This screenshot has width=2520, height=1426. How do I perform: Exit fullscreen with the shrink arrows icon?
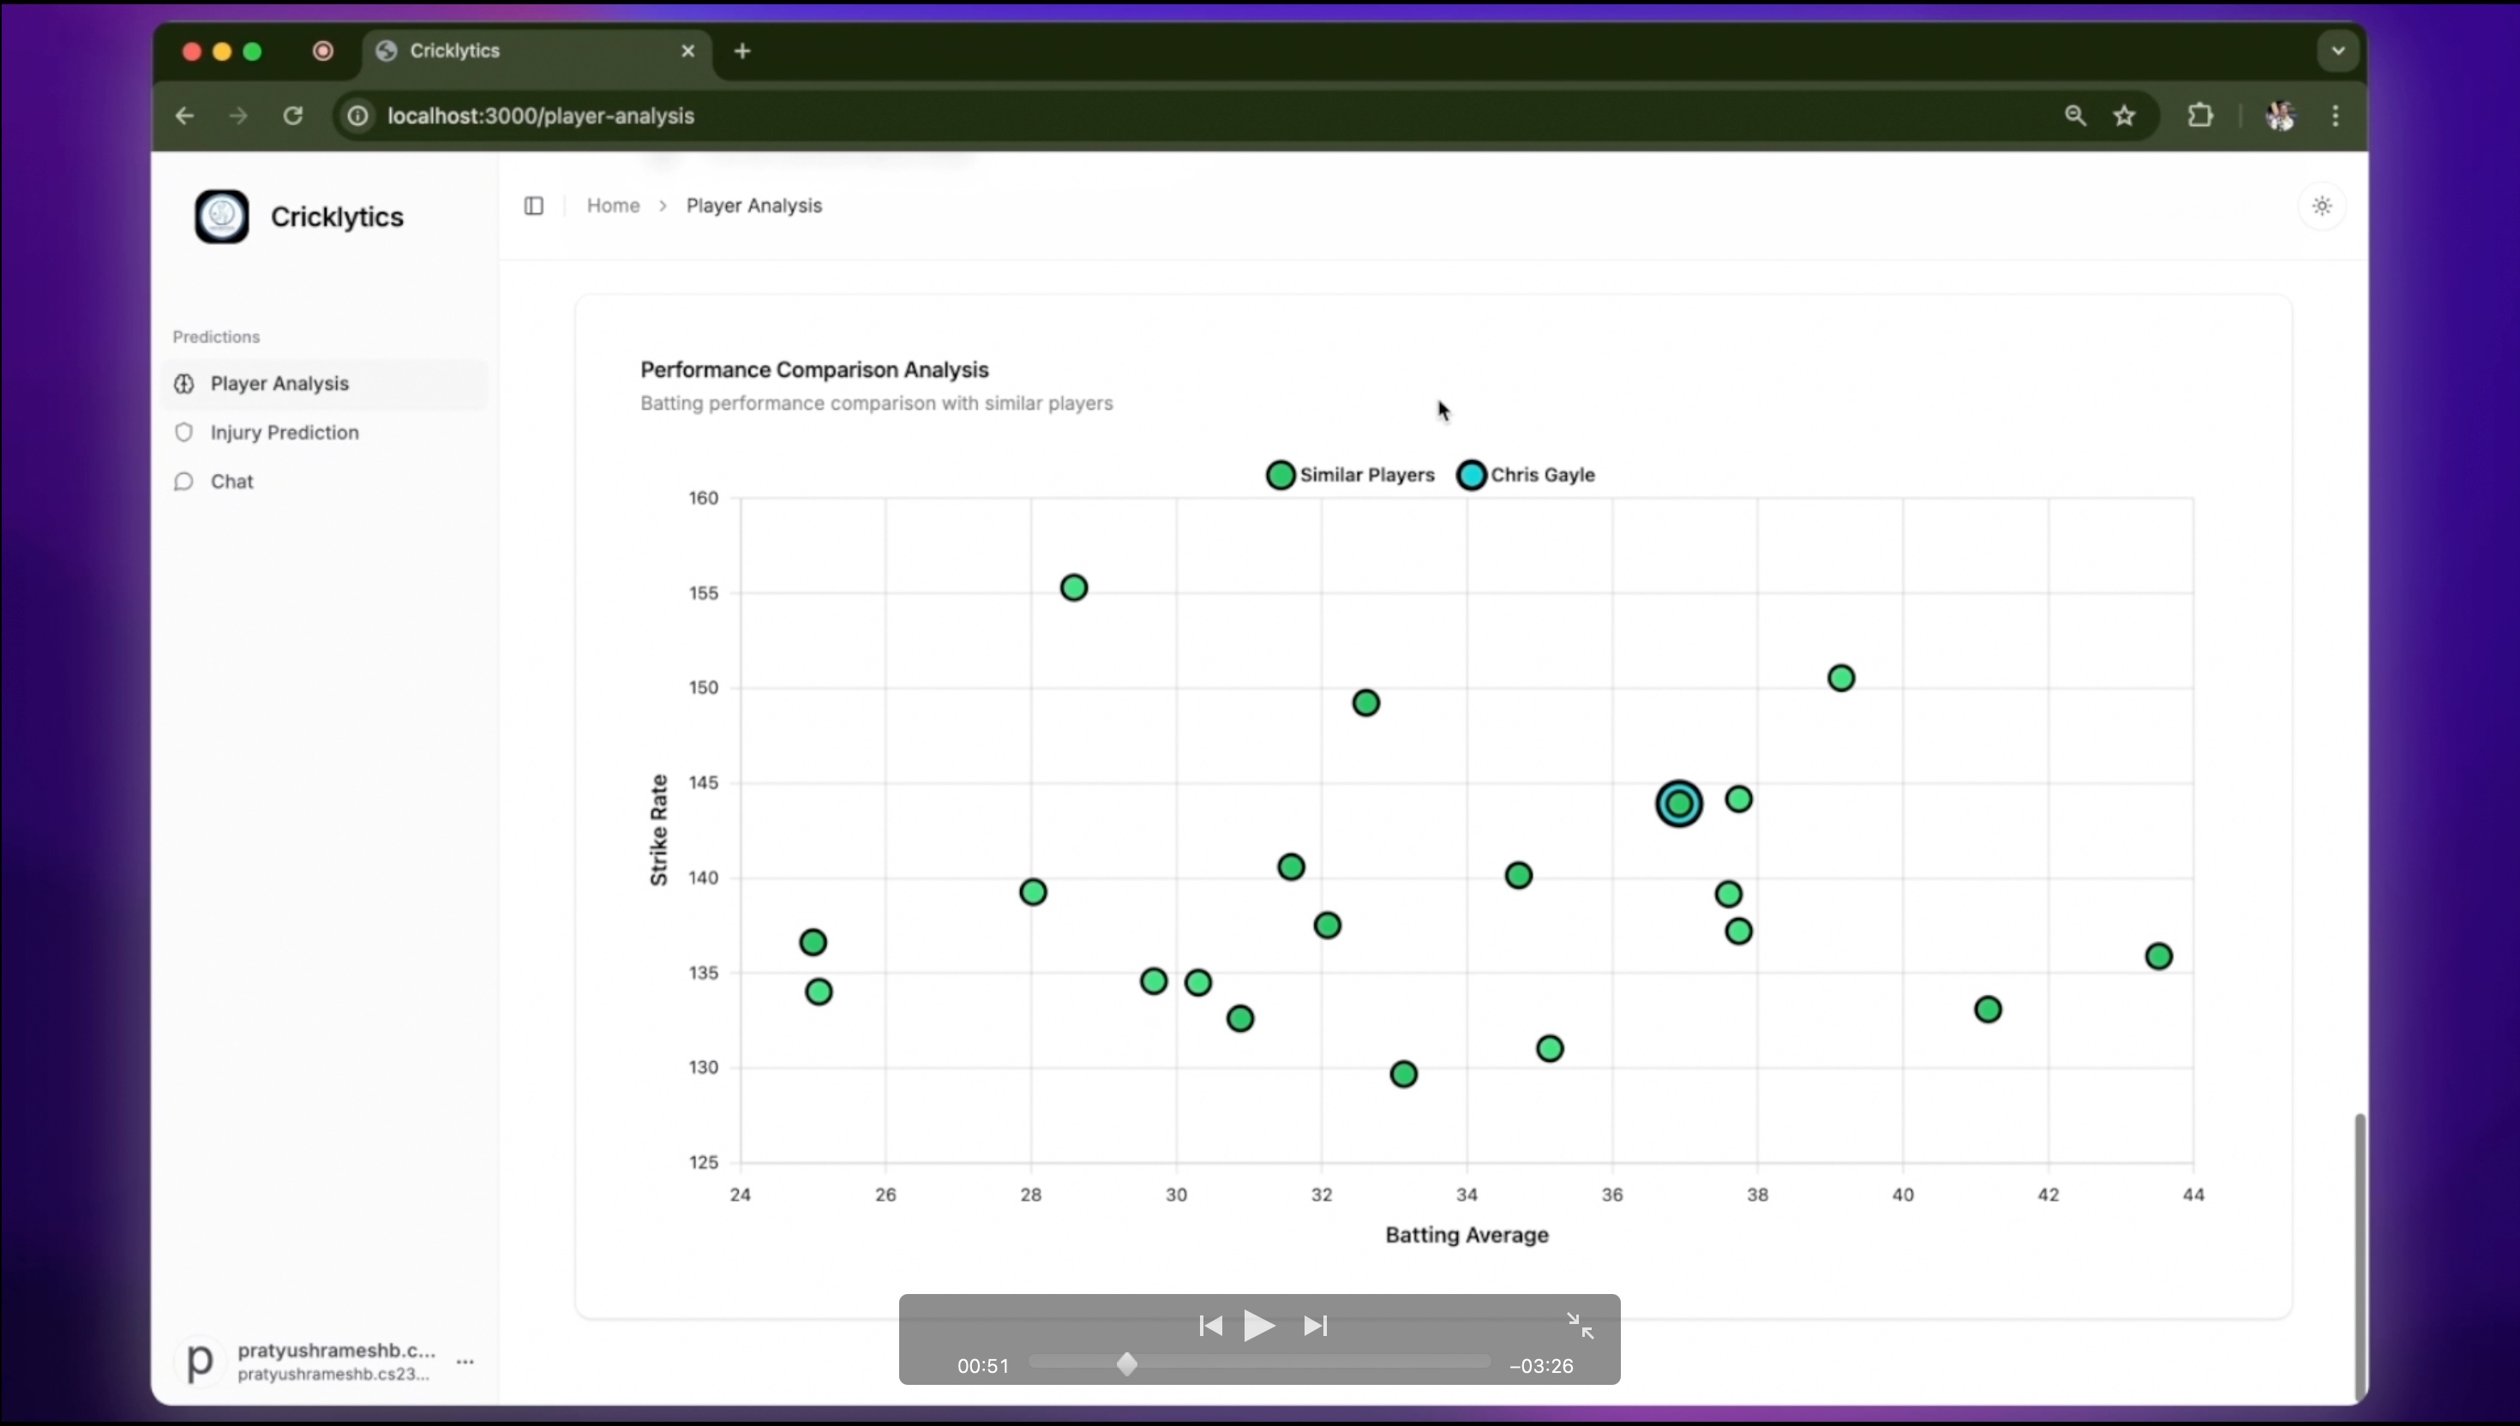tap(1580, 1325)
